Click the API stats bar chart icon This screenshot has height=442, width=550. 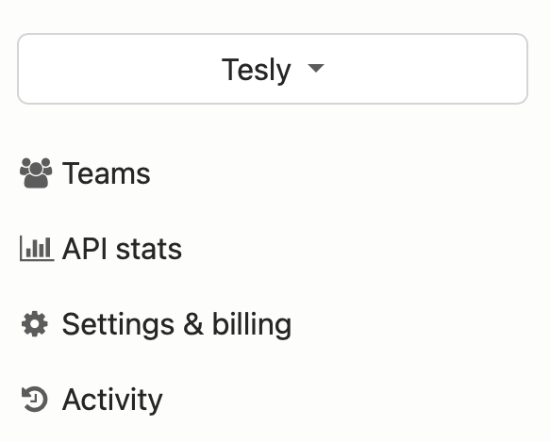(37, 249)
